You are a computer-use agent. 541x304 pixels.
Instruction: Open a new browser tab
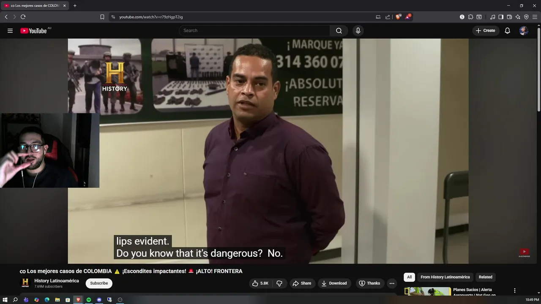point(75,5)
